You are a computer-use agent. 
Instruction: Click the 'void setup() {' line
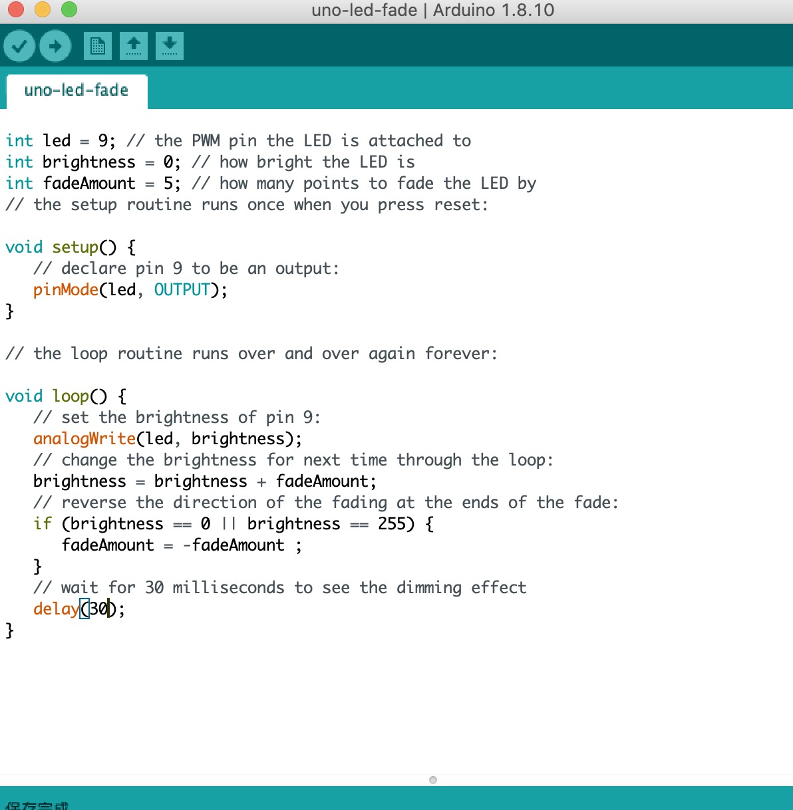pos(71,247)
